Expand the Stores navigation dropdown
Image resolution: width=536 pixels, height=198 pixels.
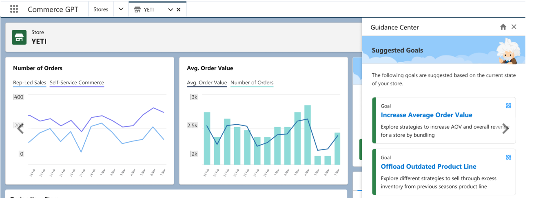121,9
